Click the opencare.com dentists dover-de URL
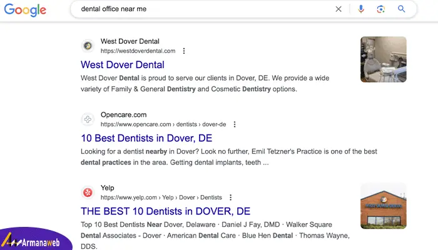 point(163,124)
